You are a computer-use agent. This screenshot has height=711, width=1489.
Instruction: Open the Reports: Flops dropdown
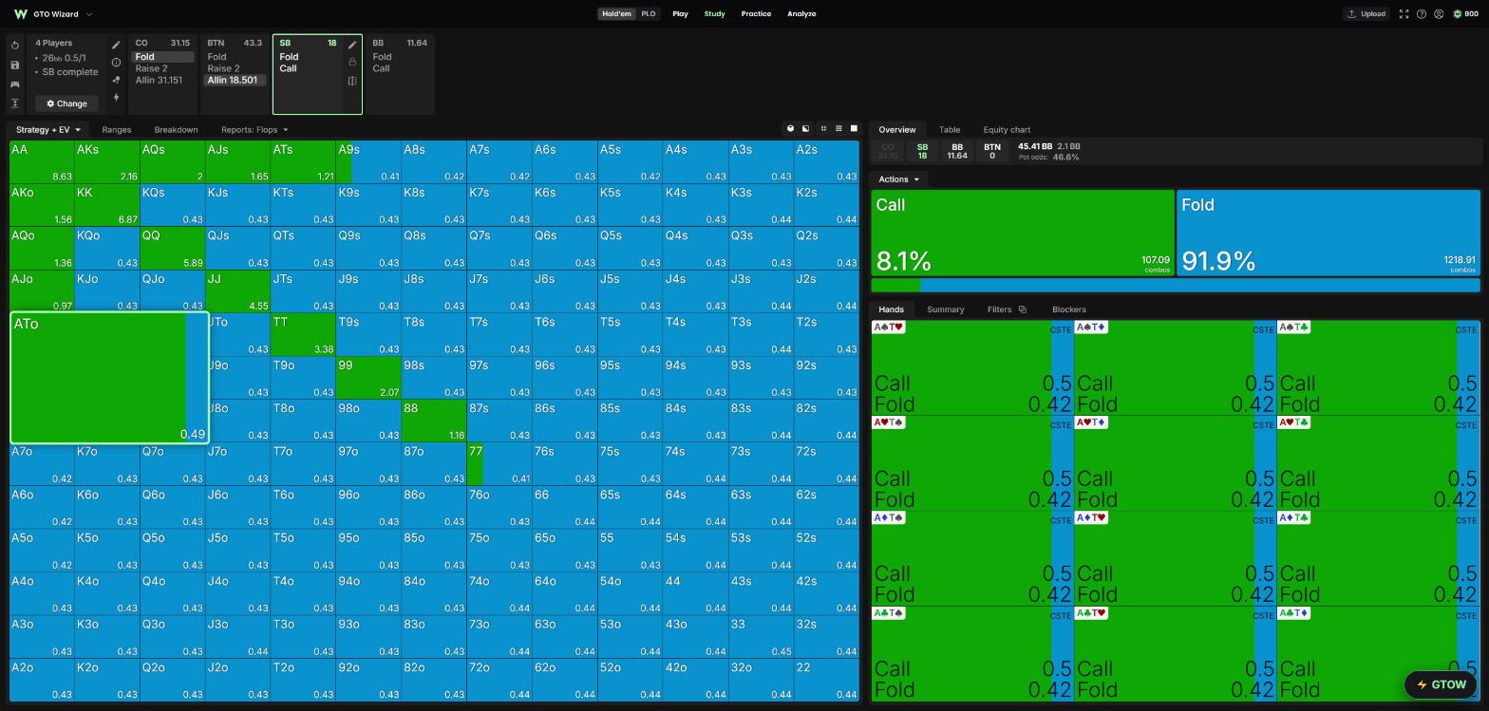pos(254,130)
